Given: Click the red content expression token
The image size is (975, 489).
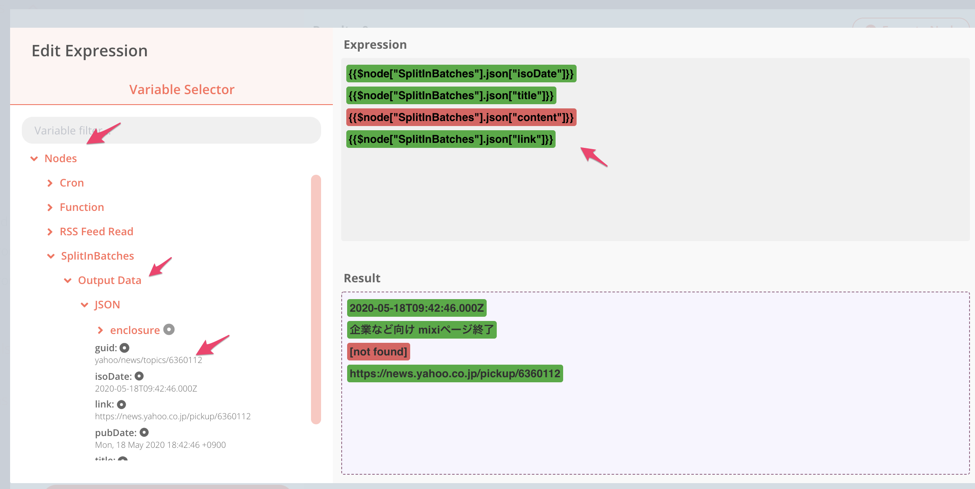Looking at the screenshot, I should pyautogui.click(x=461, y=118).
